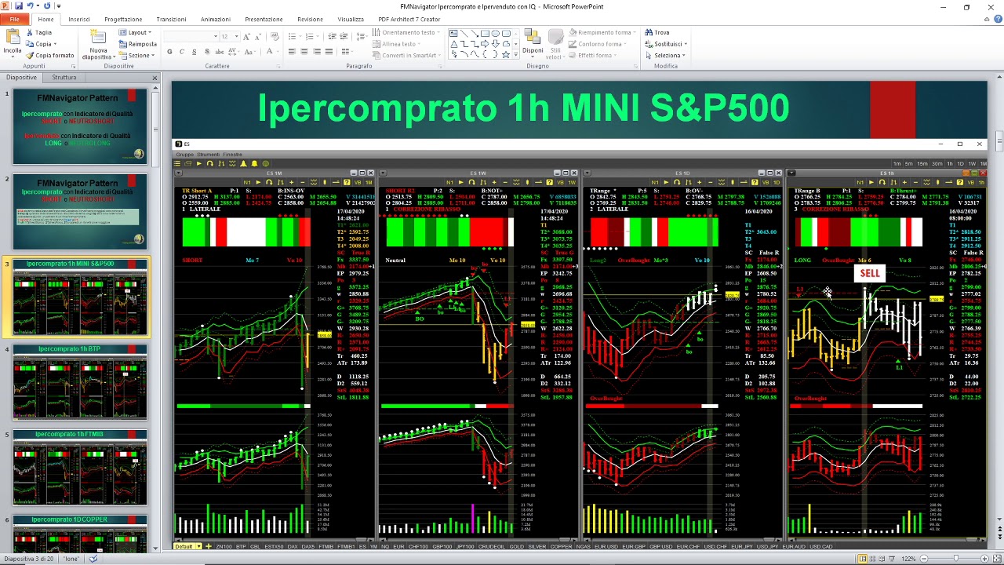
Task: Select slide 4 Ipercomprato 1h BTP thumbnail
Action: pos(79,382)
